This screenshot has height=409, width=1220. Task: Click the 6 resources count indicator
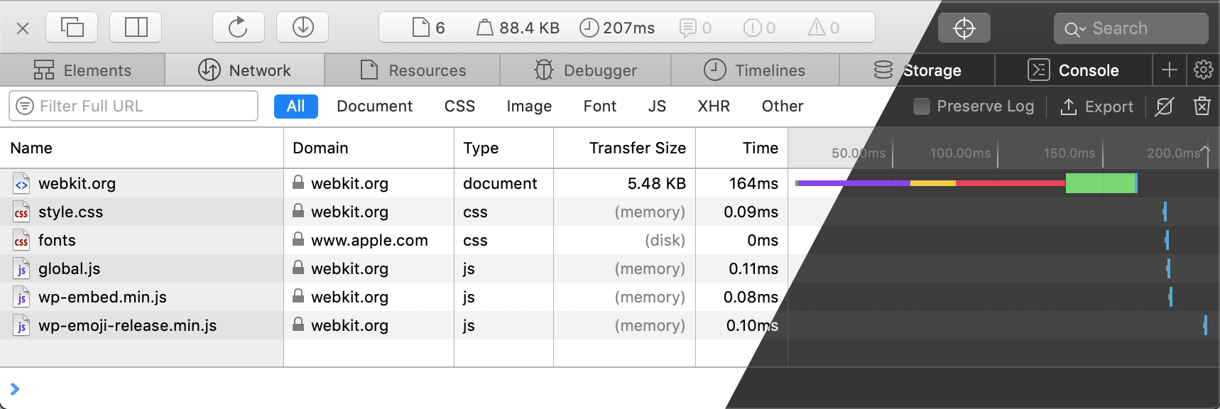[x=429, y=28]
